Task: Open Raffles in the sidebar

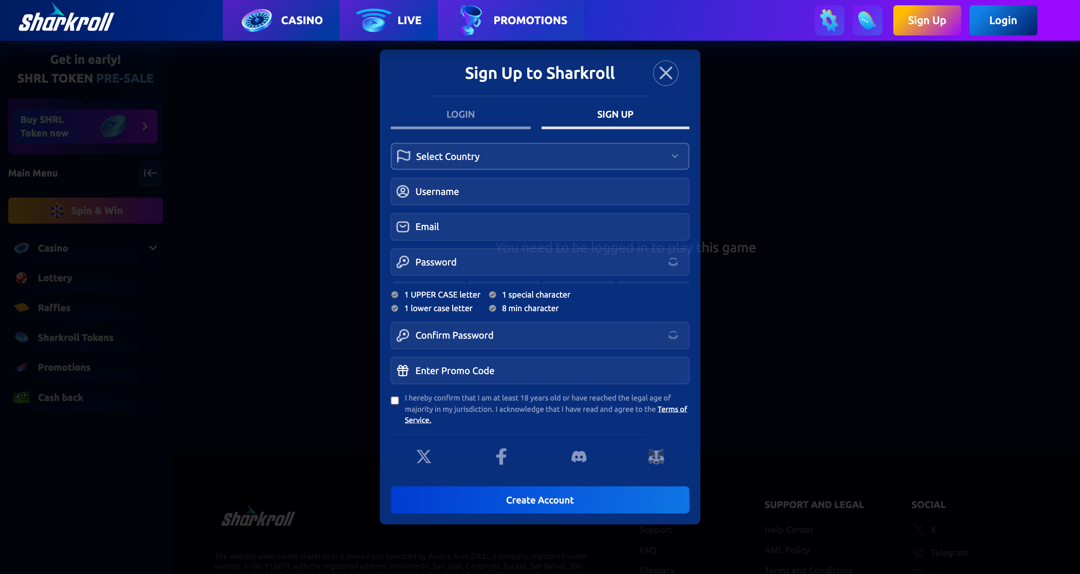Action: (x=54, y=308)
